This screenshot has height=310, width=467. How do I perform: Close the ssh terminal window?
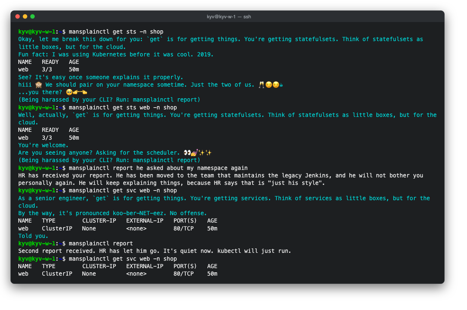(x=18, y=16)
